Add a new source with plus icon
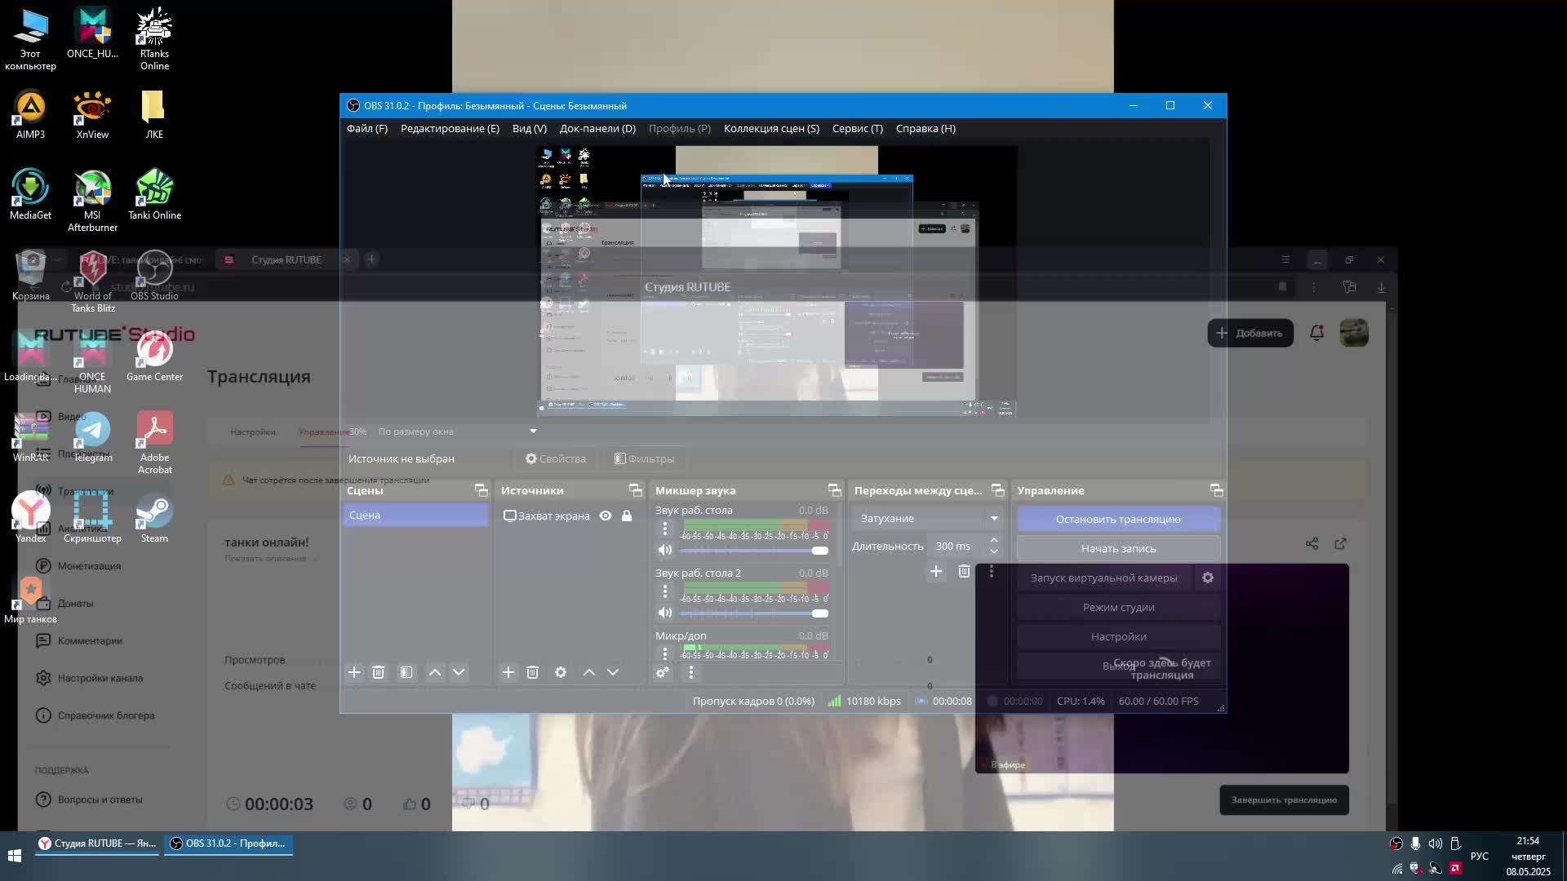 point(508,672)
